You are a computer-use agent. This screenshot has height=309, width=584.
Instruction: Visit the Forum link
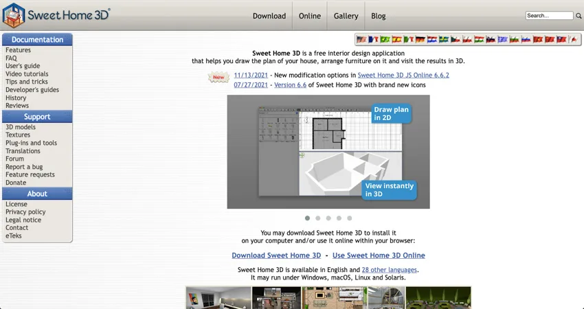click(14, 159)
